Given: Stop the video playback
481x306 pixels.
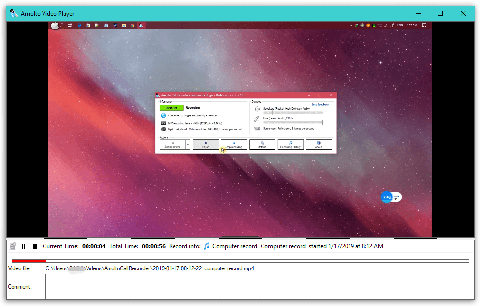Looking at the screenshot, I should (34, 246).
